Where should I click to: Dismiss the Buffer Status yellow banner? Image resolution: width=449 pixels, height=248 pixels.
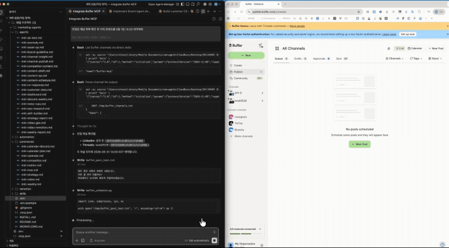pos(448,26)
